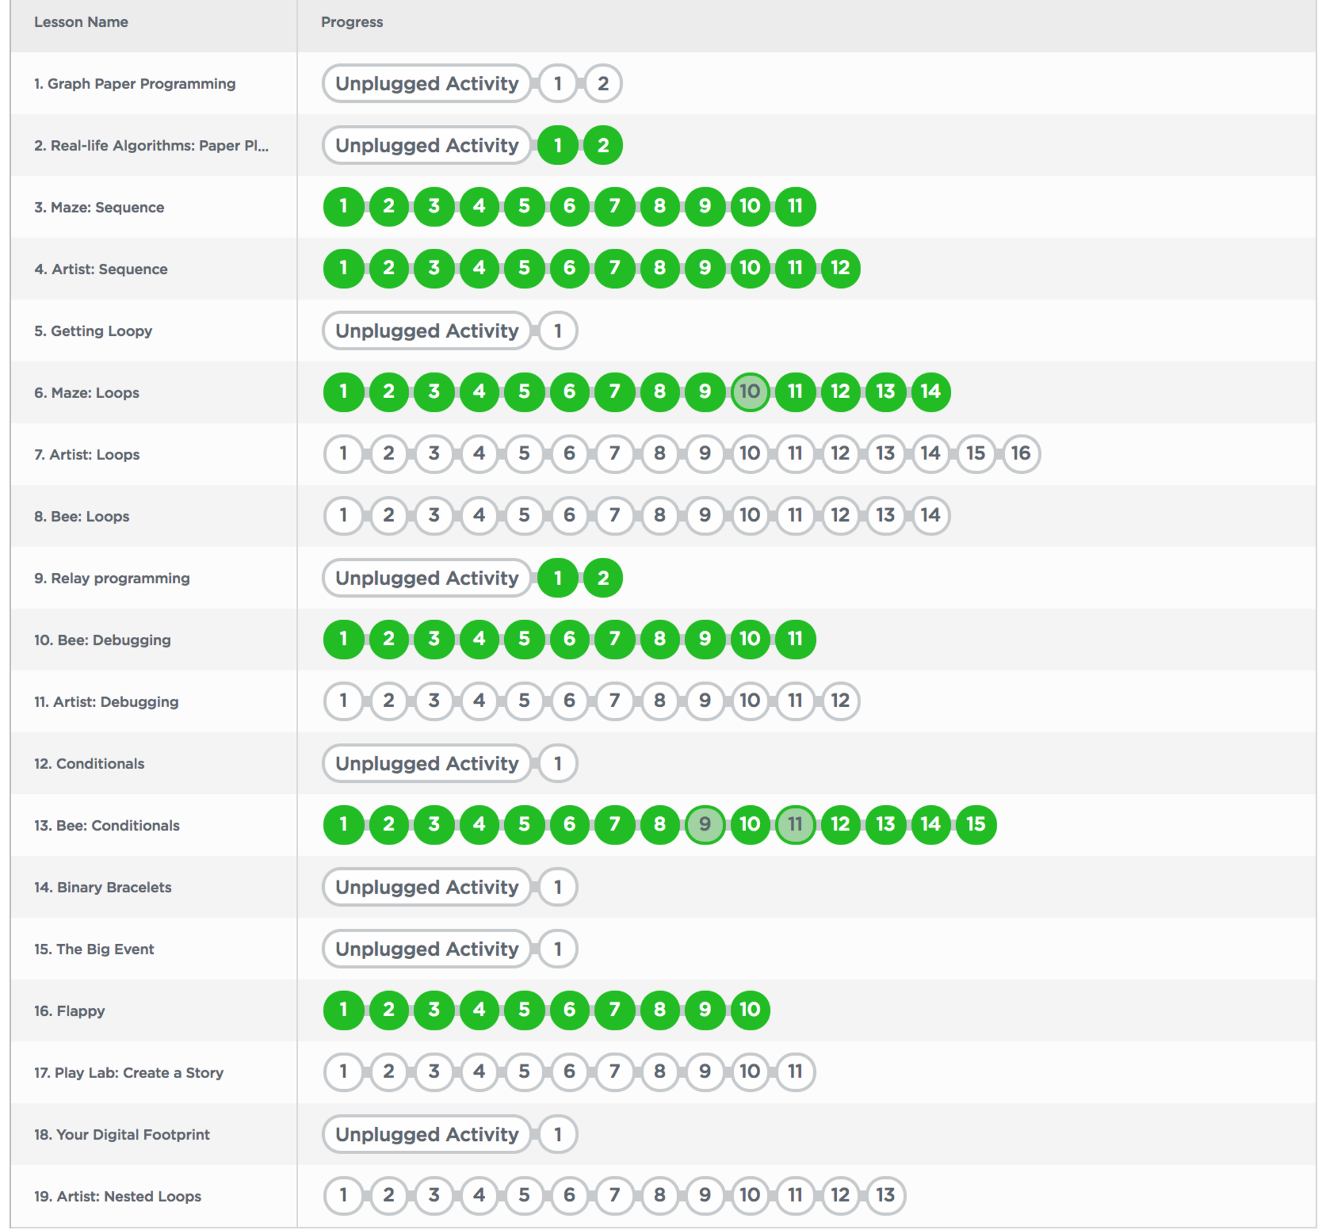Click lesson name Binary Bracelets
1341x1230 pixels.
click(x=103, y=887)
